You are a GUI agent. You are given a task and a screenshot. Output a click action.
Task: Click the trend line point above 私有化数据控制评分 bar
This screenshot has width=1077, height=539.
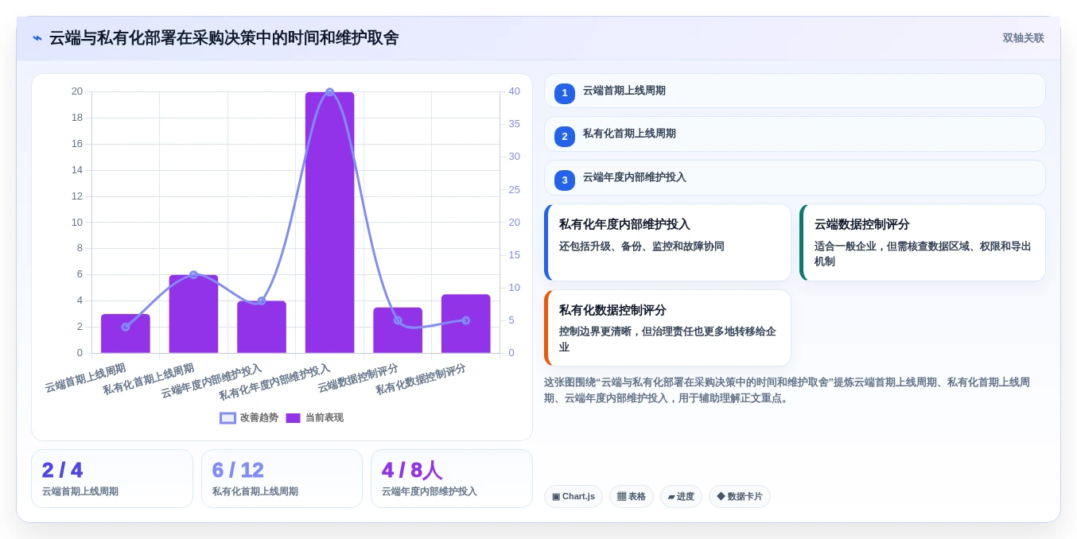(465, 320)
